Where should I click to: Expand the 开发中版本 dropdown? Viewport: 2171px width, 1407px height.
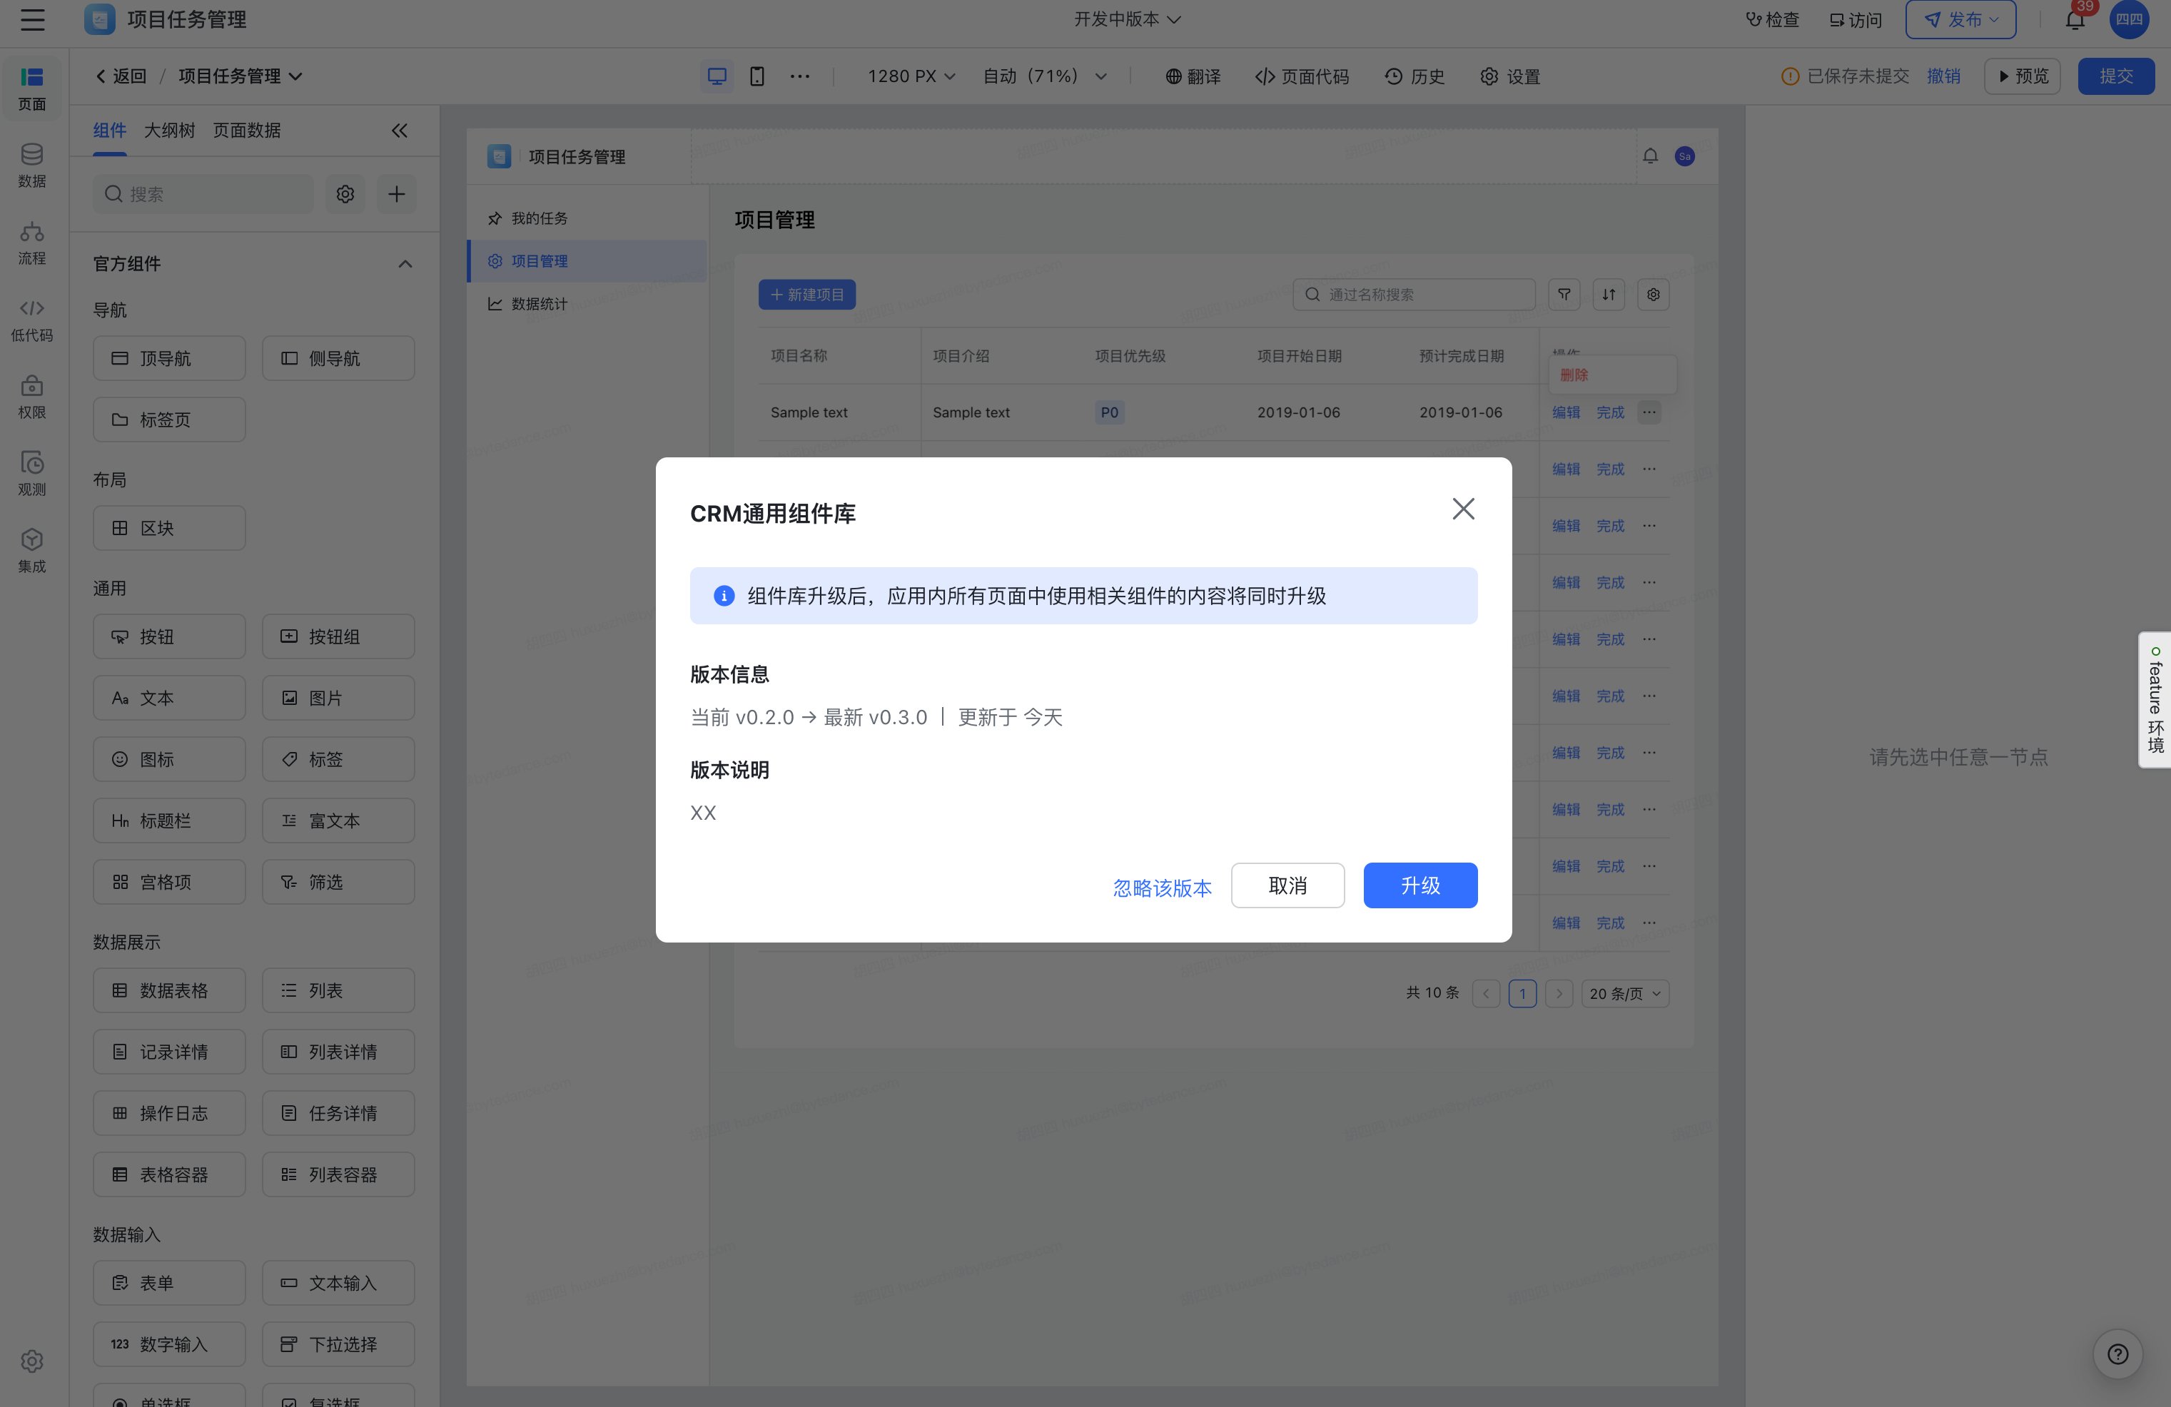(x=1127, y=19)
